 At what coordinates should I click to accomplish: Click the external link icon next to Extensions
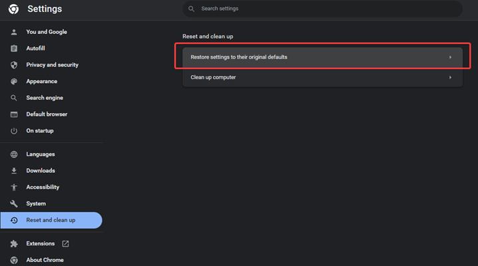pyautogui.click(x=65, y=244)
